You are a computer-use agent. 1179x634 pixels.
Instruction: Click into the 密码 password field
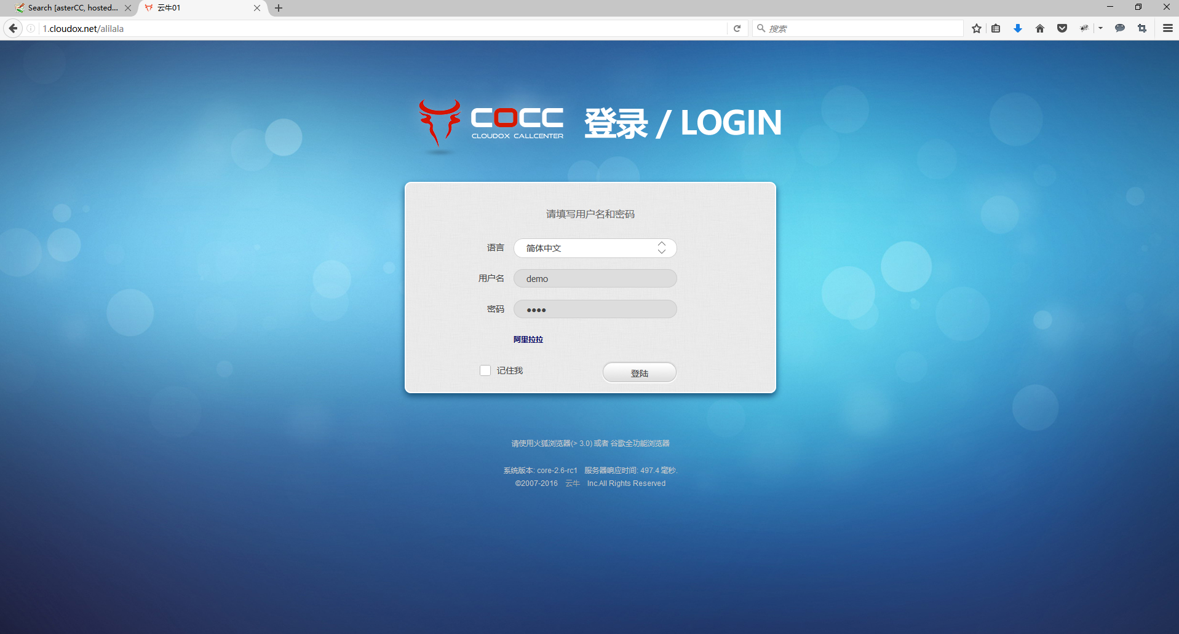(x=595, y=310)
